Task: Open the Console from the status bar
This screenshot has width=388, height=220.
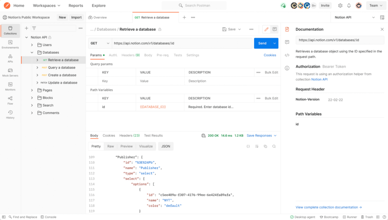Action: 48,217
